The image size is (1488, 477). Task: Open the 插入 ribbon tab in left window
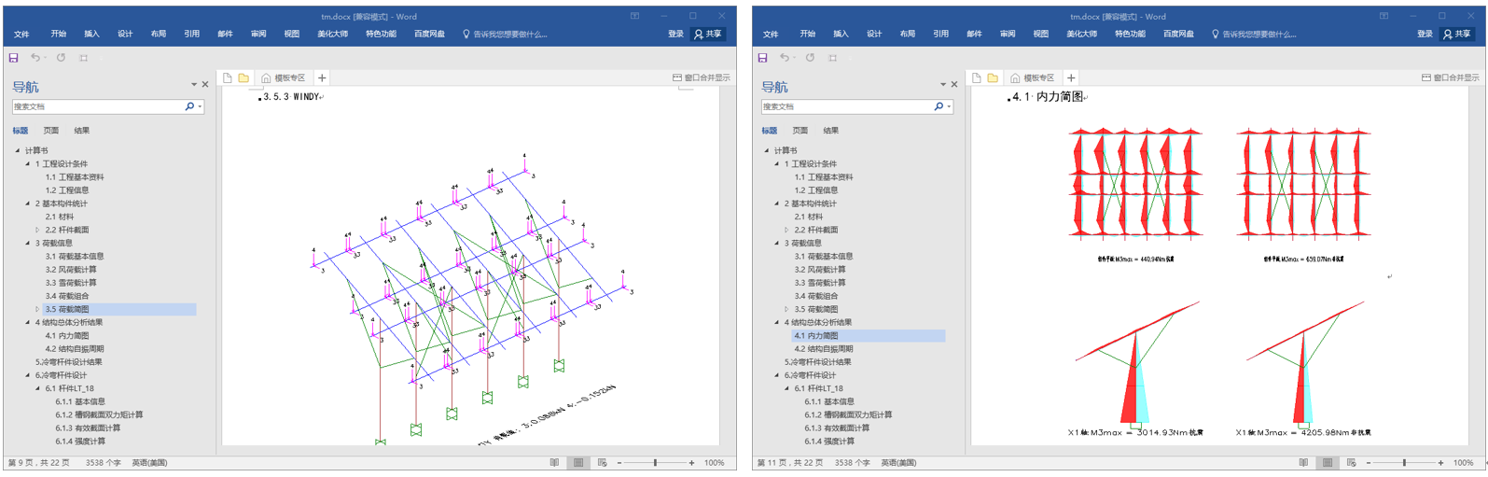tap(91, 35)
